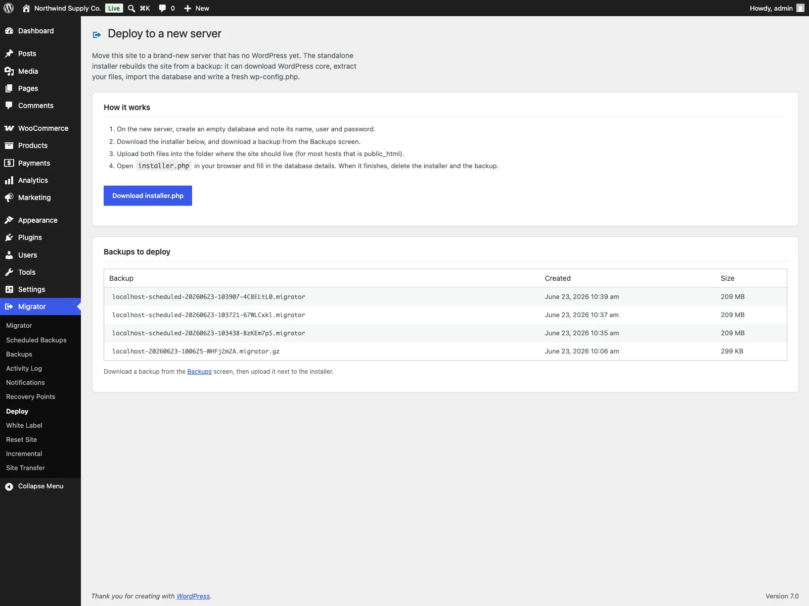Click the ⌘K search shortcut label

[x=145, y=8]
